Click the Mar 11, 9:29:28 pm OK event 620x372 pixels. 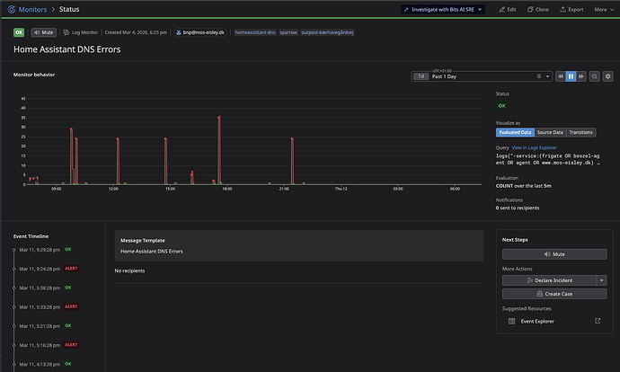(45, 250)
